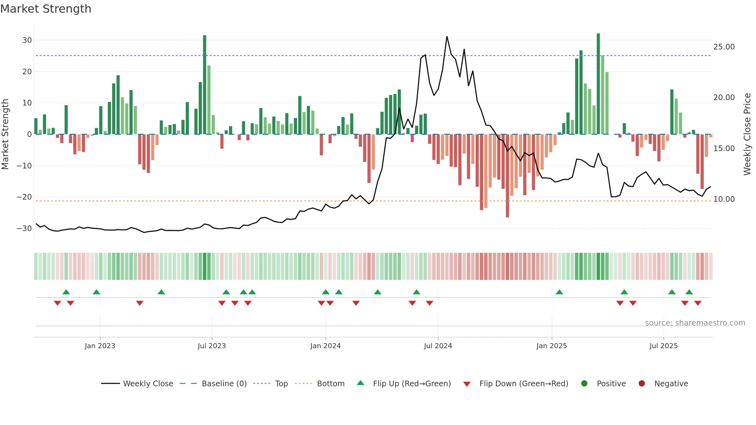The image size is (756, 425).
Task: Click the last Flip Down marker on the right
Action: point(698,303)
